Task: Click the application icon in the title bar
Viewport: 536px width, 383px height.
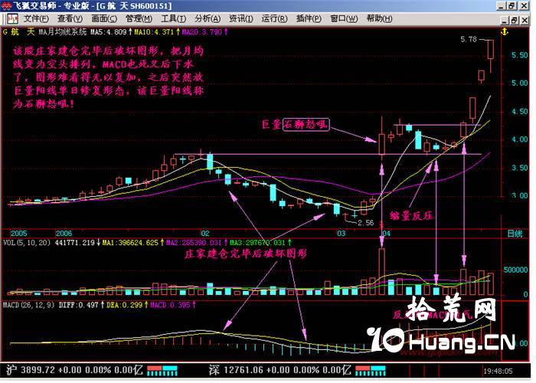Action: coord(6,5)
